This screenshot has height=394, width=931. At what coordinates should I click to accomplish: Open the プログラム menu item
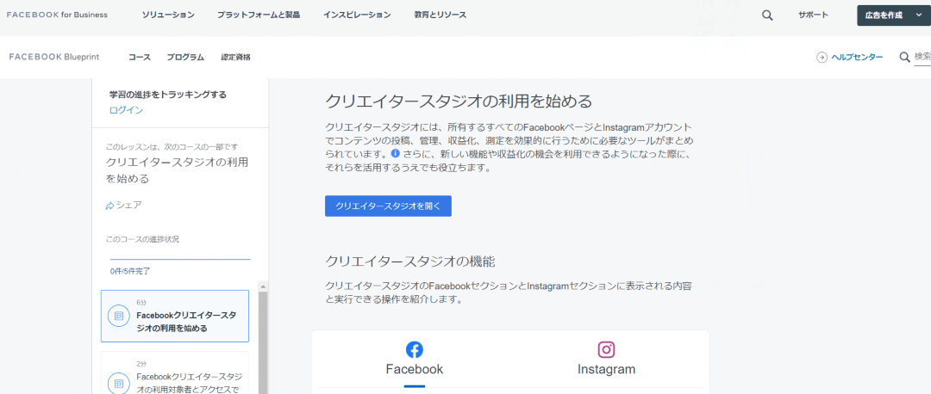tap(185, 58)
